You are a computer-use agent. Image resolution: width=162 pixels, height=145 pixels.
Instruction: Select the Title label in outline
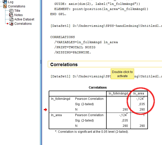[17, 11]
